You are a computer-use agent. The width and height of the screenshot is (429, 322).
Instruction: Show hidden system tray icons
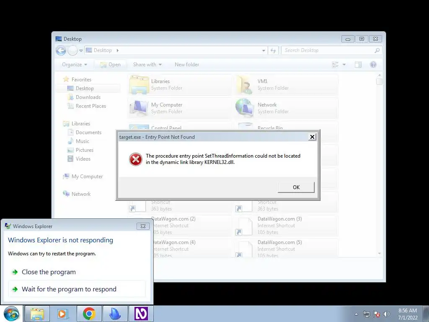point(356,314)
